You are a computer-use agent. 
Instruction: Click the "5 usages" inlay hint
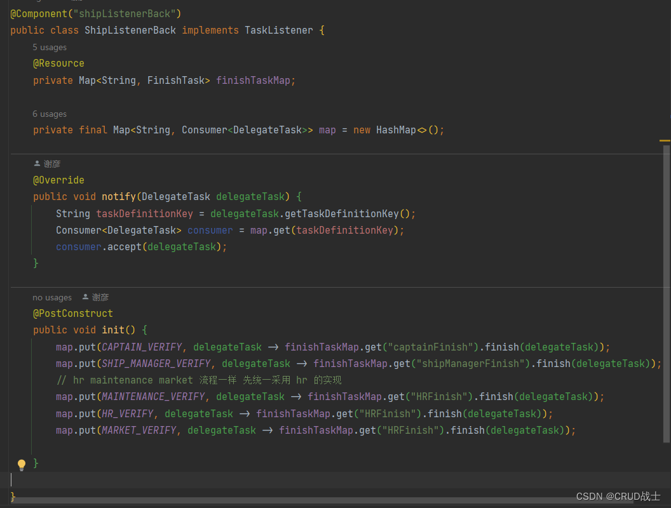50,47
